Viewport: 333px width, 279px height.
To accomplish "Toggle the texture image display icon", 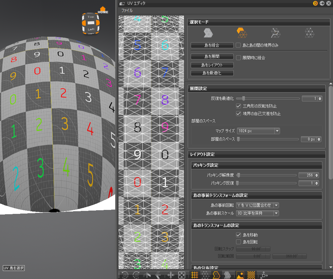I will click(240, 275).
